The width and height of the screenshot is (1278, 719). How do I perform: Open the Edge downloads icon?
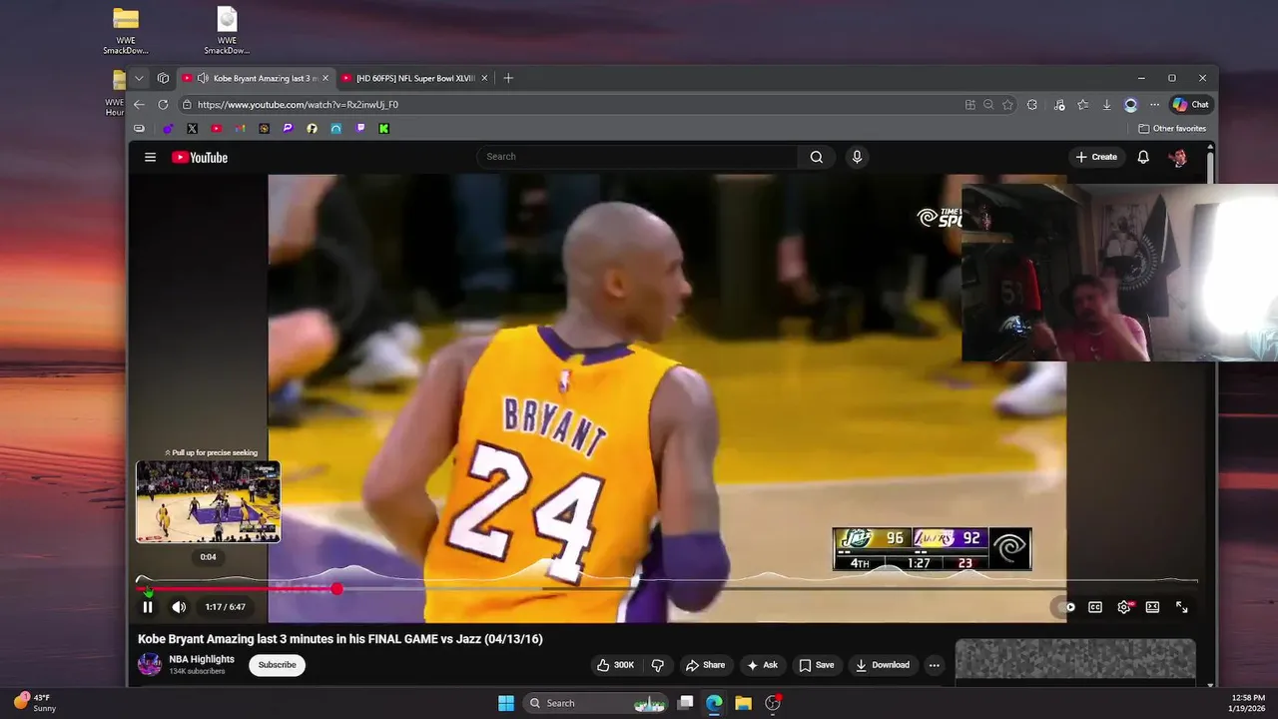1106,105
